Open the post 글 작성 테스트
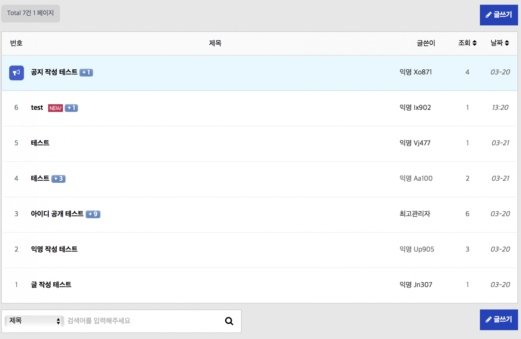This screenshot has width=521, height=339. click(x=51, y=285)
